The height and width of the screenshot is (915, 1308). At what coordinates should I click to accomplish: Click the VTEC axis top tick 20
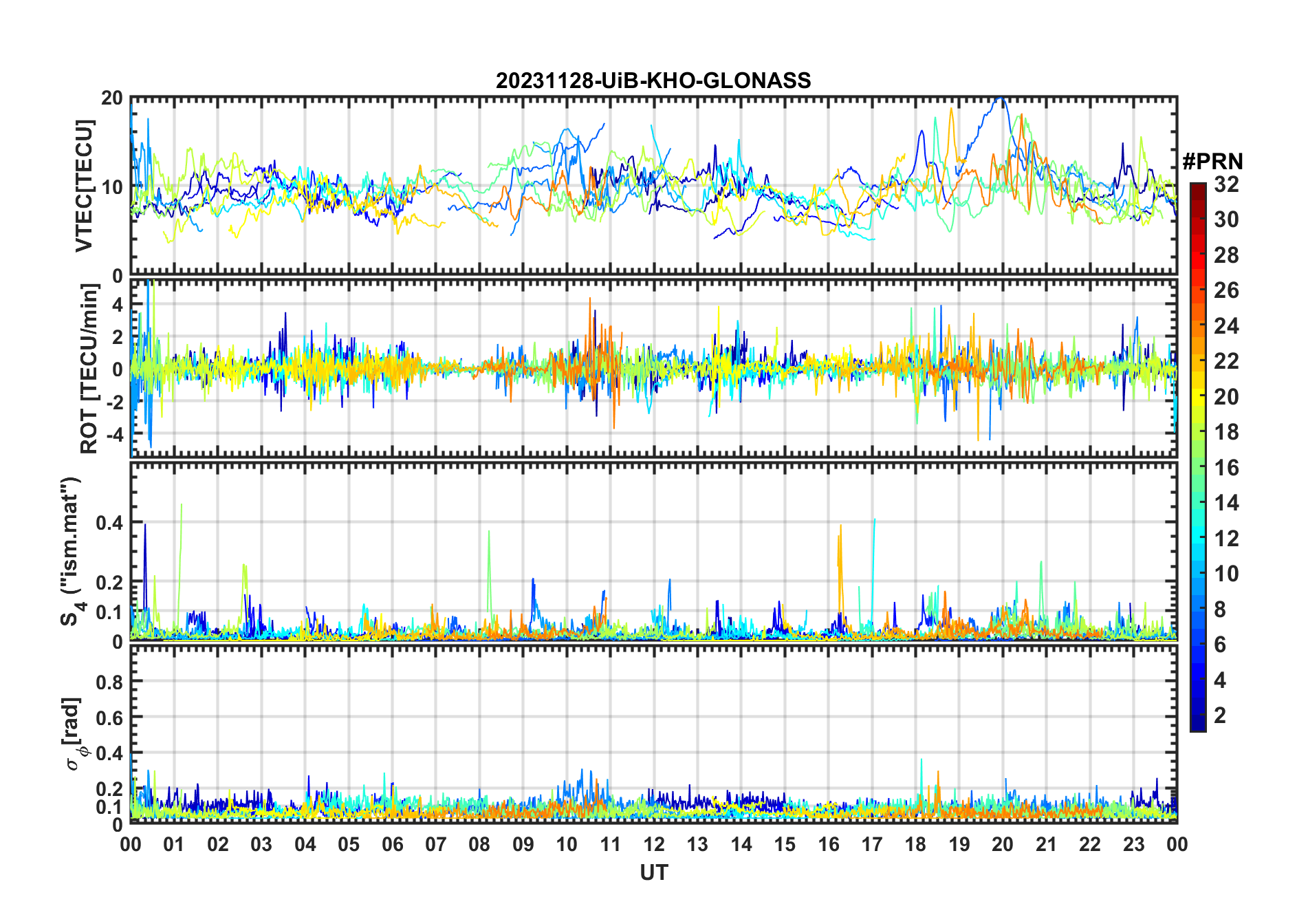pyautogui.click(x=112, y=98)
